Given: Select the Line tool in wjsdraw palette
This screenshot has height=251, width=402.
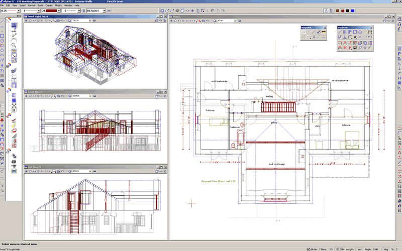Looking at the screenshot, I should point(340,32).
